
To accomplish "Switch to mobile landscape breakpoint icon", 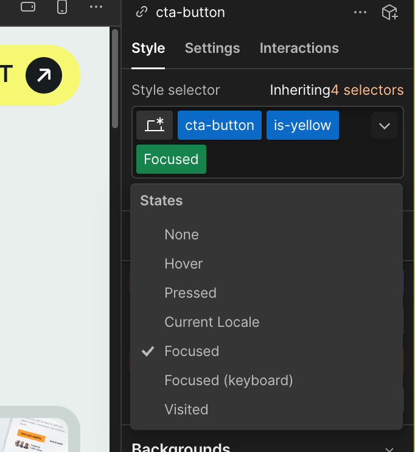I will pos(28,7).
